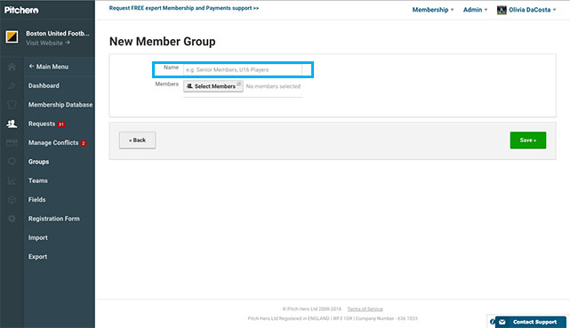570x328 pixels.
Task: Open the Groups section
Action: coord(38,162)
